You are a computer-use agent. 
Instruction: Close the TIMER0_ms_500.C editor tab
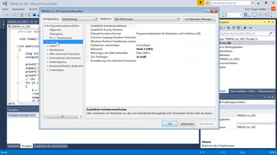pos(35,22)
